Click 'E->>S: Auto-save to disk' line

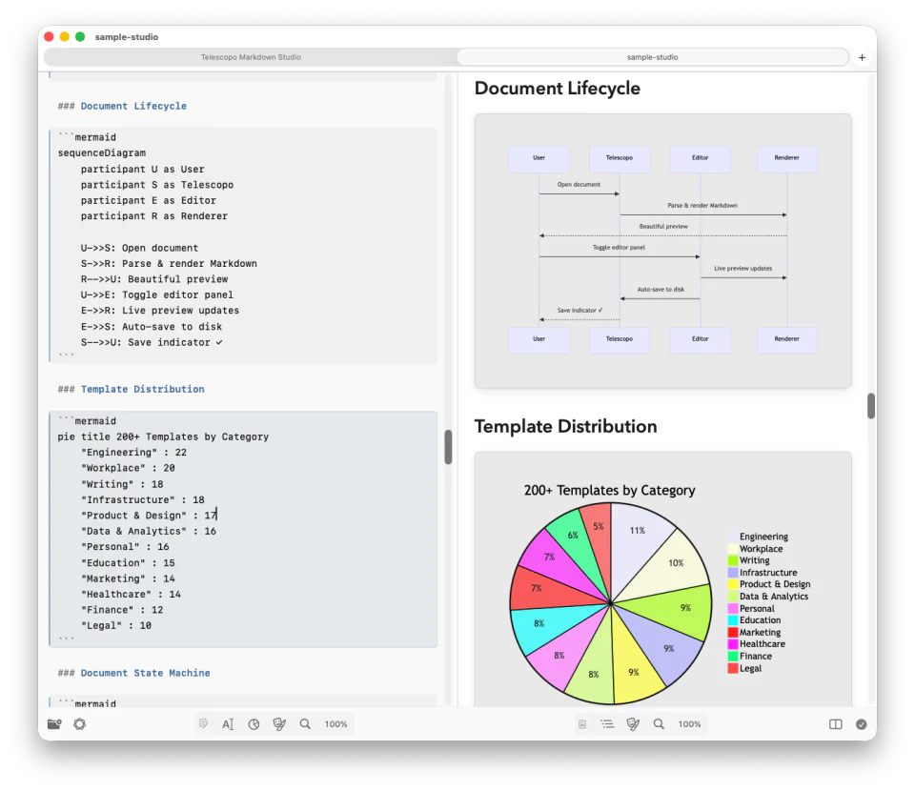click(152, 327)
